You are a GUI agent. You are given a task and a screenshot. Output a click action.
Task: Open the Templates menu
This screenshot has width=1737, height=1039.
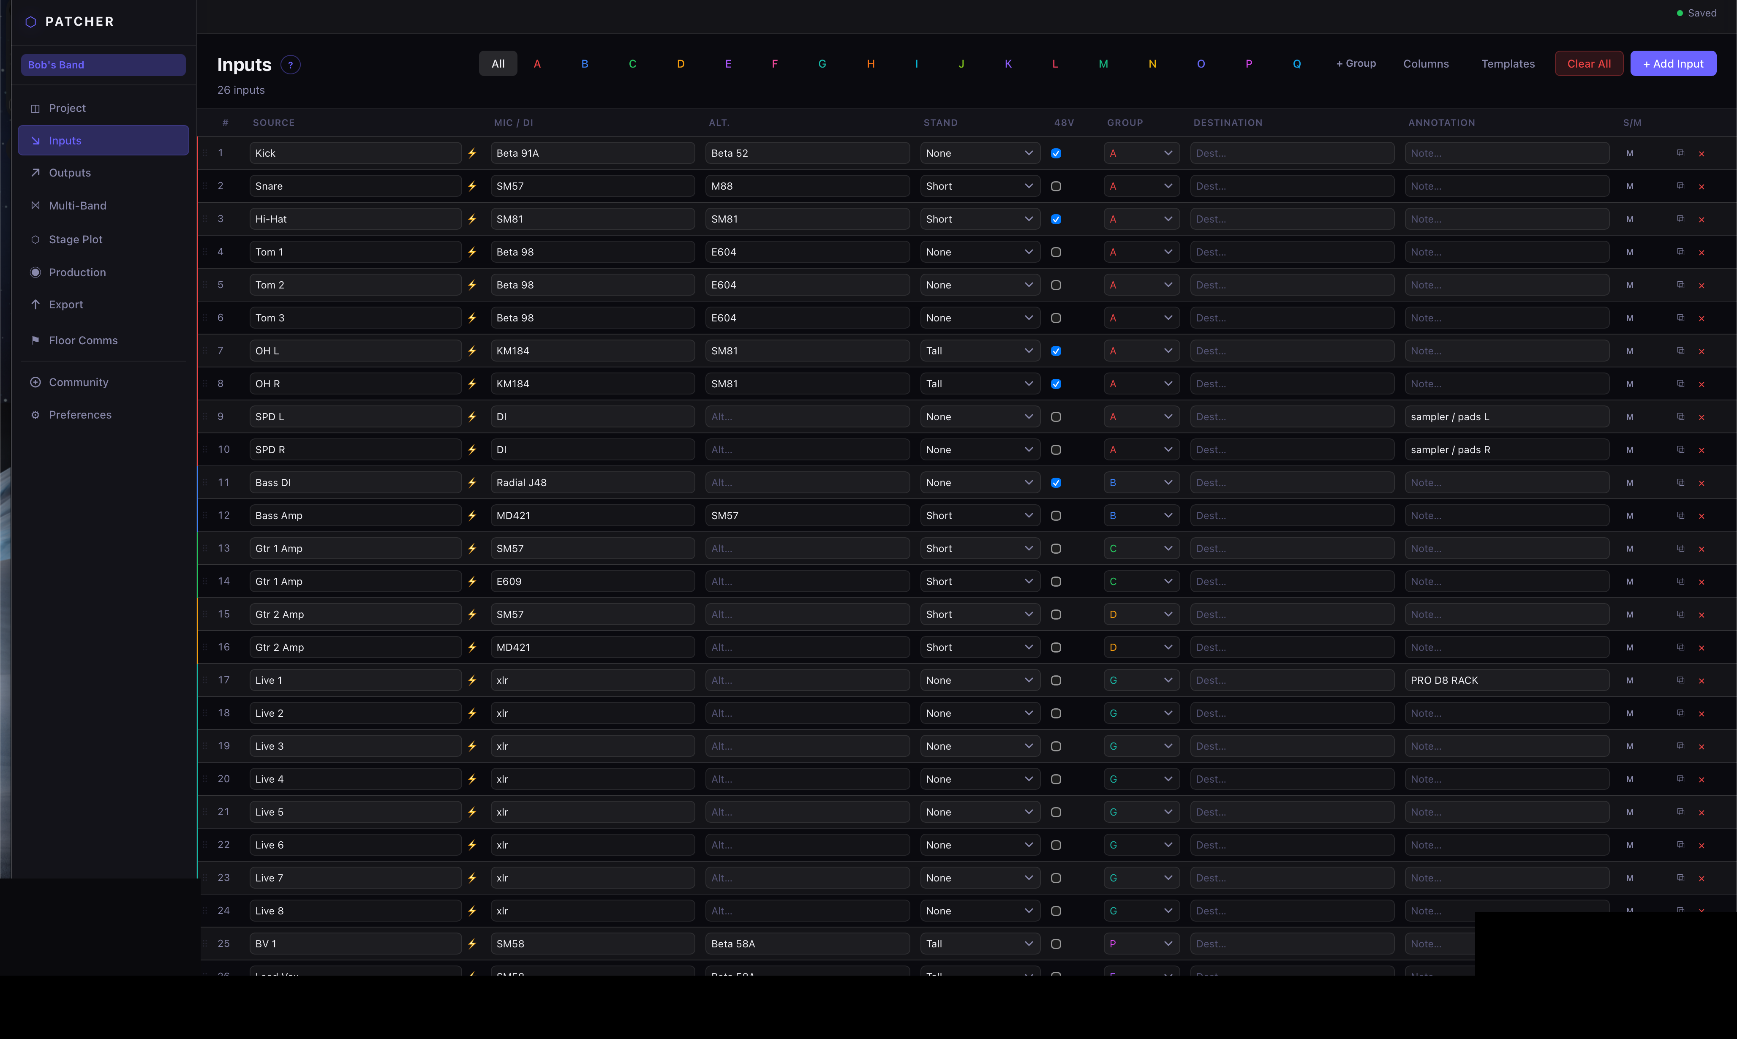click(1507, 64)
